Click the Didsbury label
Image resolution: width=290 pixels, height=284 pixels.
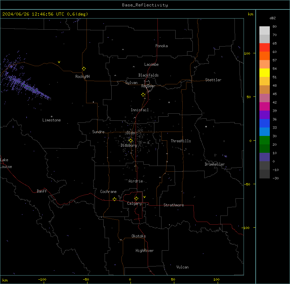point(129,145)
